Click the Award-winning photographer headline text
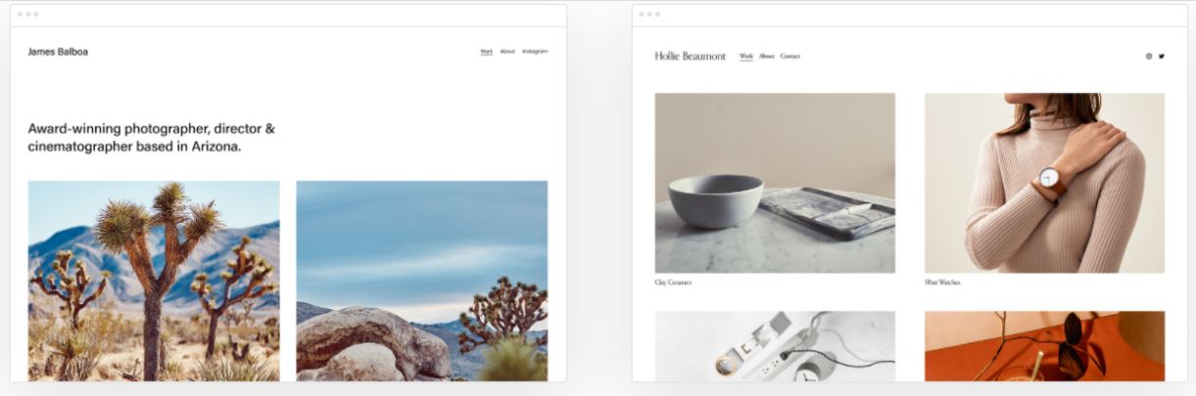 [152, 138]
